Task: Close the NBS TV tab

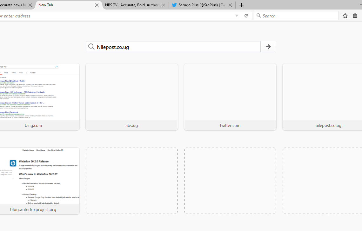Action: (x=164, y=5)
